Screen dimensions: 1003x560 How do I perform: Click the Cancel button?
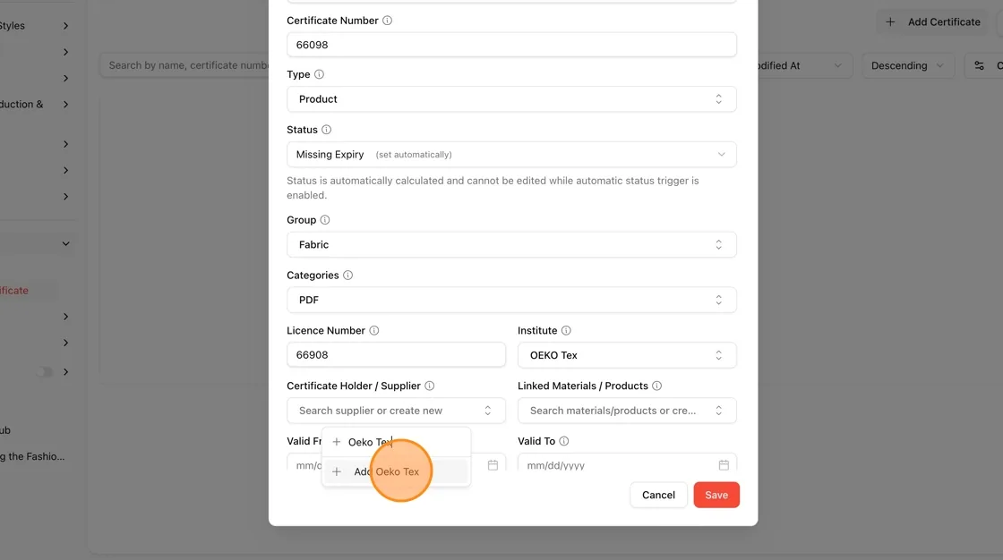658,495
